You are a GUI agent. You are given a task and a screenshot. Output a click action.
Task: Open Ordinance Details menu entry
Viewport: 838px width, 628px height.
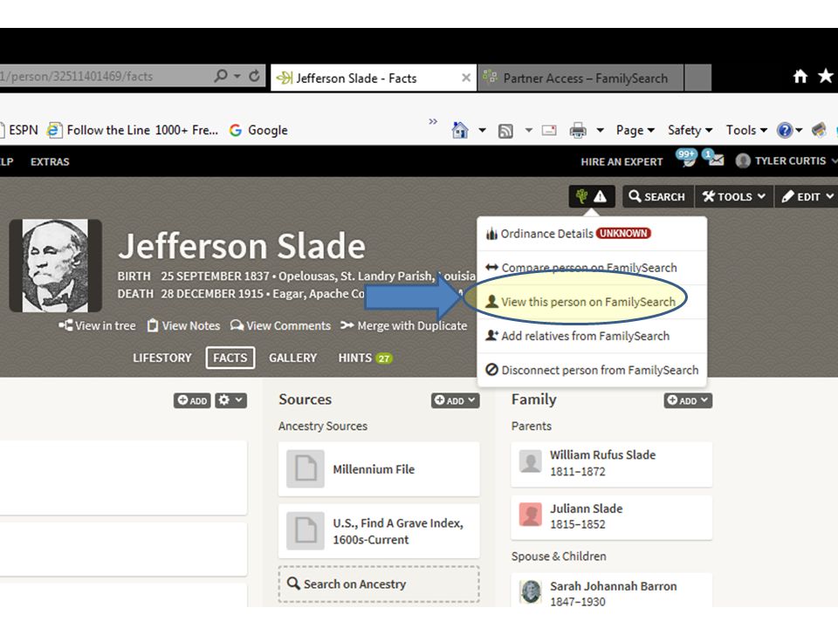592,234
